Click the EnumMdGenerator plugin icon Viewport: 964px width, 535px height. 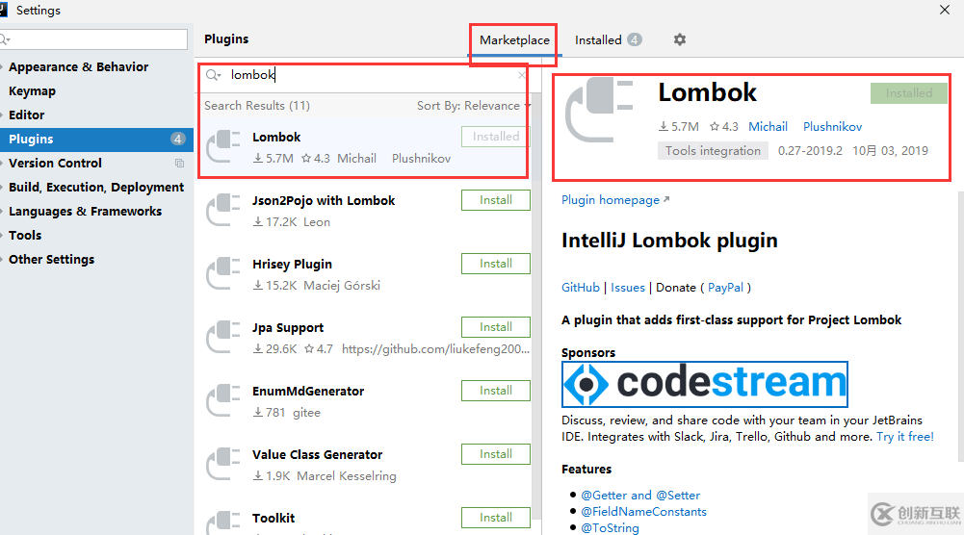click(x=223, y=400)
